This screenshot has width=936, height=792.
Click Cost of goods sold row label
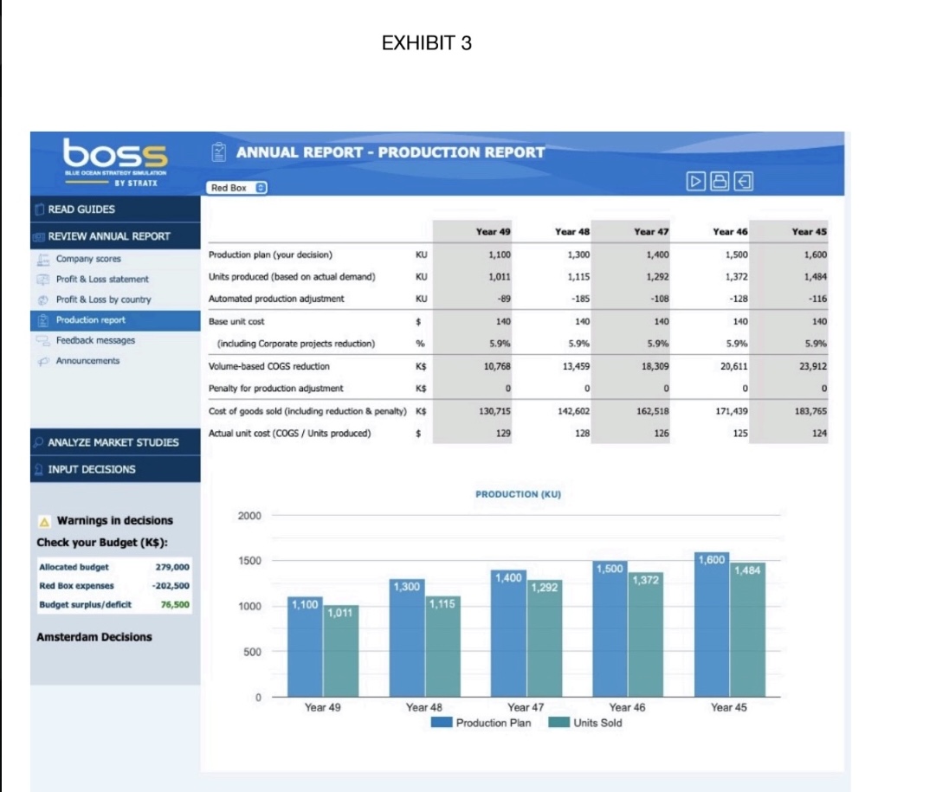point(307,411)
